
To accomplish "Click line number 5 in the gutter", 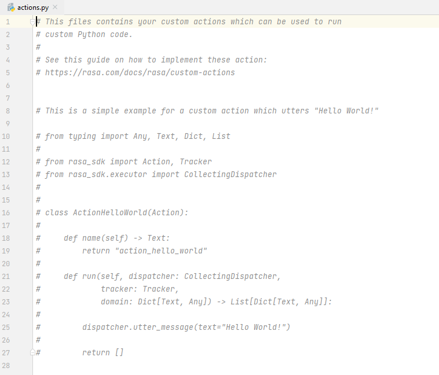I will 6,73.
